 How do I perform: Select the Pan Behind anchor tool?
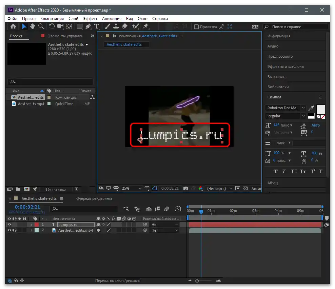(69, 26)
